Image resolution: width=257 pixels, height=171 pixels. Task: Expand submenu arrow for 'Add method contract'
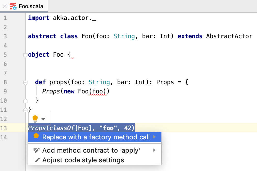click(154, 150)
